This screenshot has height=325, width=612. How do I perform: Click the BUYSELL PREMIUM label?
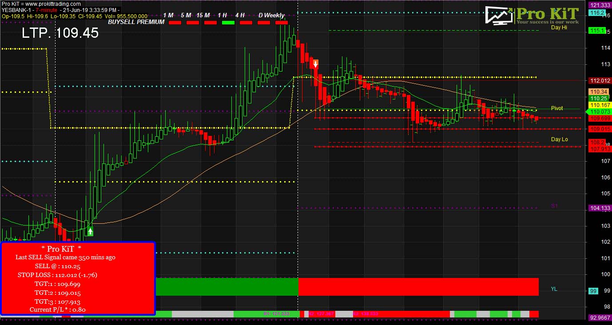(x=136, y=21)
